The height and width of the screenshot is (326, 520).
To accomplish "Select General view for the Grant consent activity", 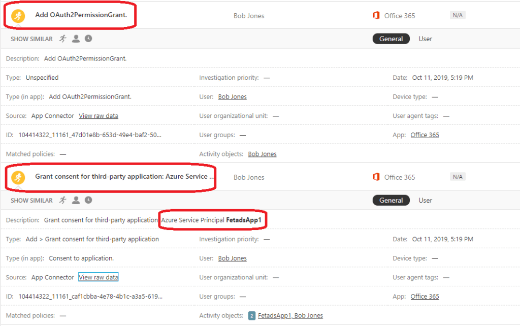I will point(391,200).
